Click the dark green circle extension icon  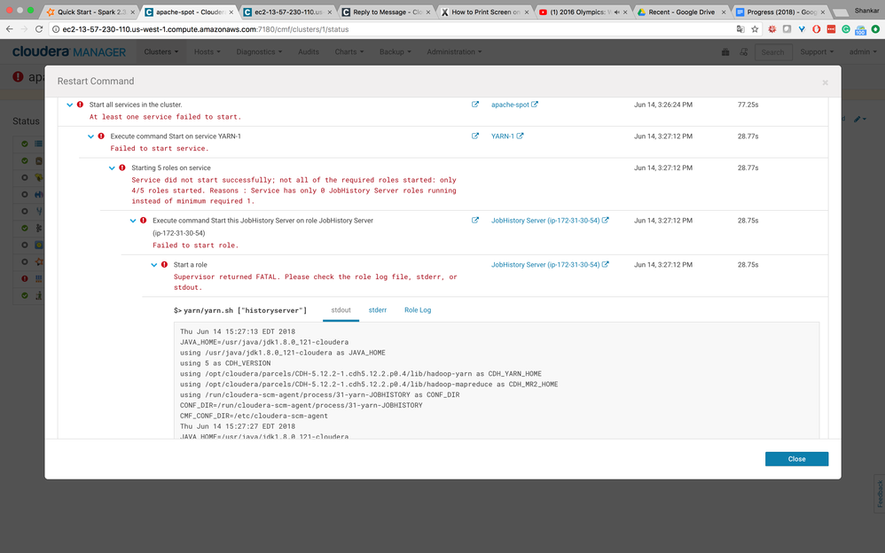[875, 29]
